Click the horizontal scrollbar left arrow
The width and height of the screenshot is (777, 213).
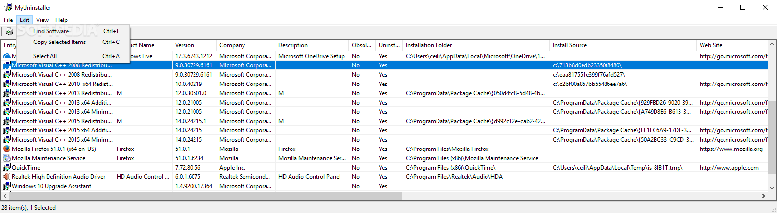point(4,196)
